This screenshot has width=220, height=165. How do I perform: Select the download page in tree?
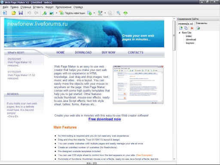(x=191, y=40)
